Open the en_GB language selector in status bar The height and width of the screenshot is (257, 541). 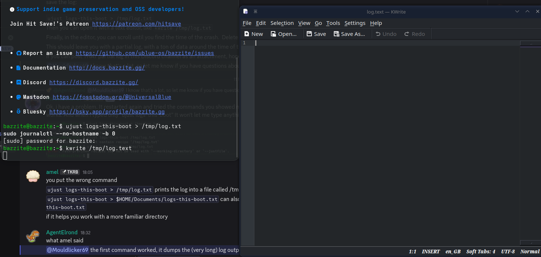(453, 252)
